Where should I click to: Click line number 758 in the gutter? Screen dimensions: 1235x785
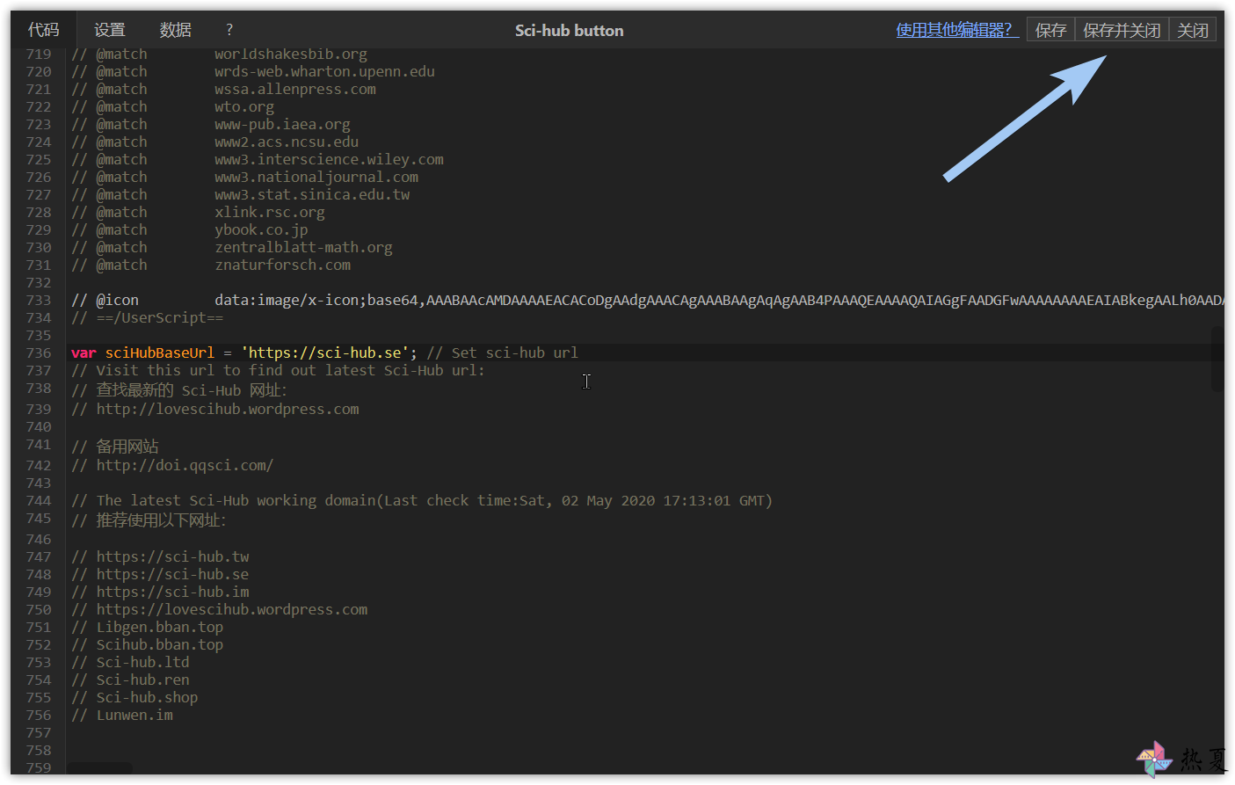point(39,750)
